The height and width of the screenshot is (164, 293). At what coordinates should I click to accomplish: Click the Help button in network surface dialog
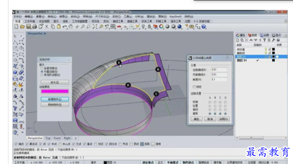(224, 119)
